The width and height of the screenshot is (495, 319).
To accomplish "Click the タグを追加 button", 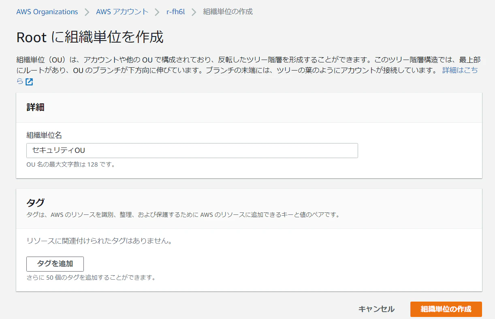I will [55, 264].
